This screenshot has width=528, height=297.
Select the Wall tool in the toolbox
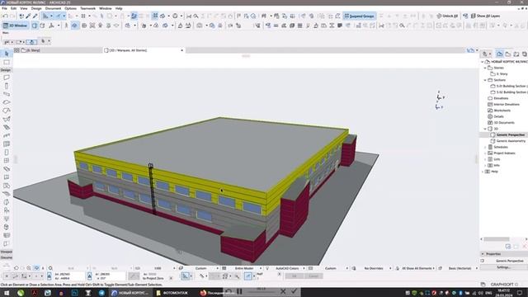(x=7, y=78)
